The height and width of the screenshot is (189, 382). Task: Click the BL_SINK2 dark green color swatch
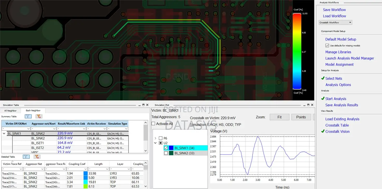pyautogui.click(x=171, y=153)
